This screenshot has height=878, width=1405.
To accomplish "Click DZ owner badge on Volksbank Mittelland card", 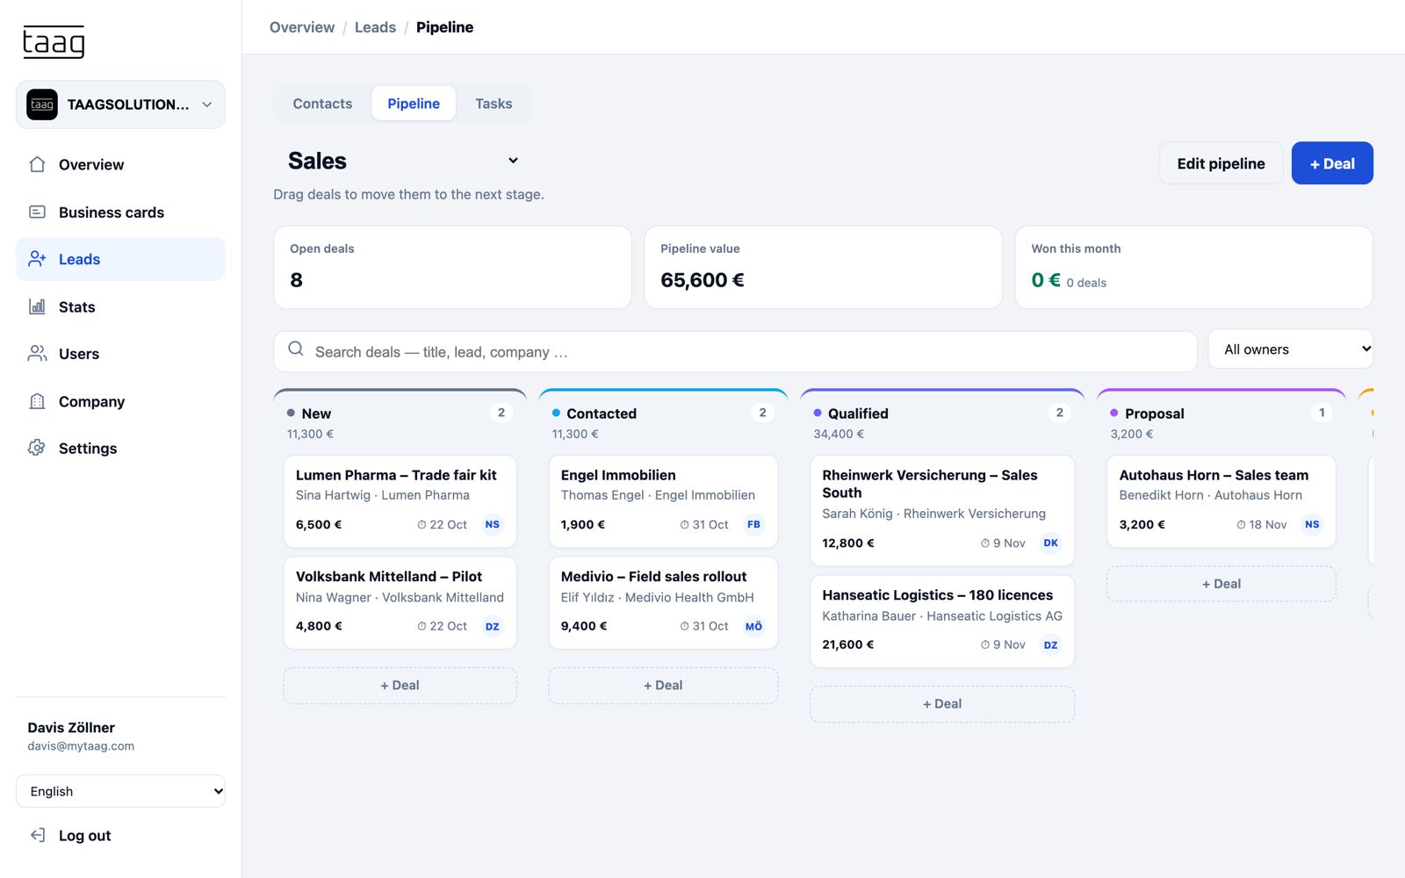I will [493, 626].
